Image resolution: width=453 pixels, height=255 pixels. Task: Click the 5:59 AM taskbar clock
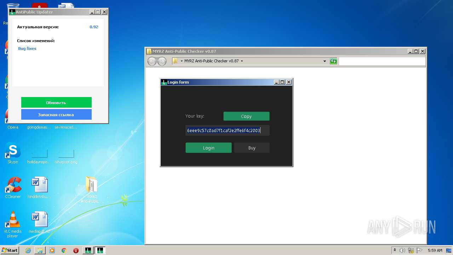click(435, 250)
